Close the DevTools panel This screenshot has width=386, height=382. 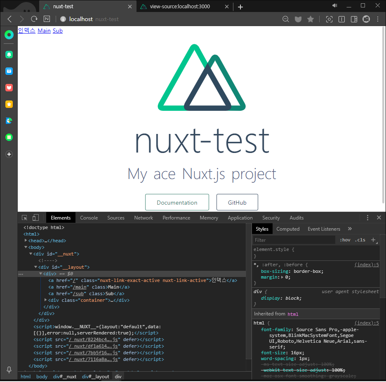(379, 217)
